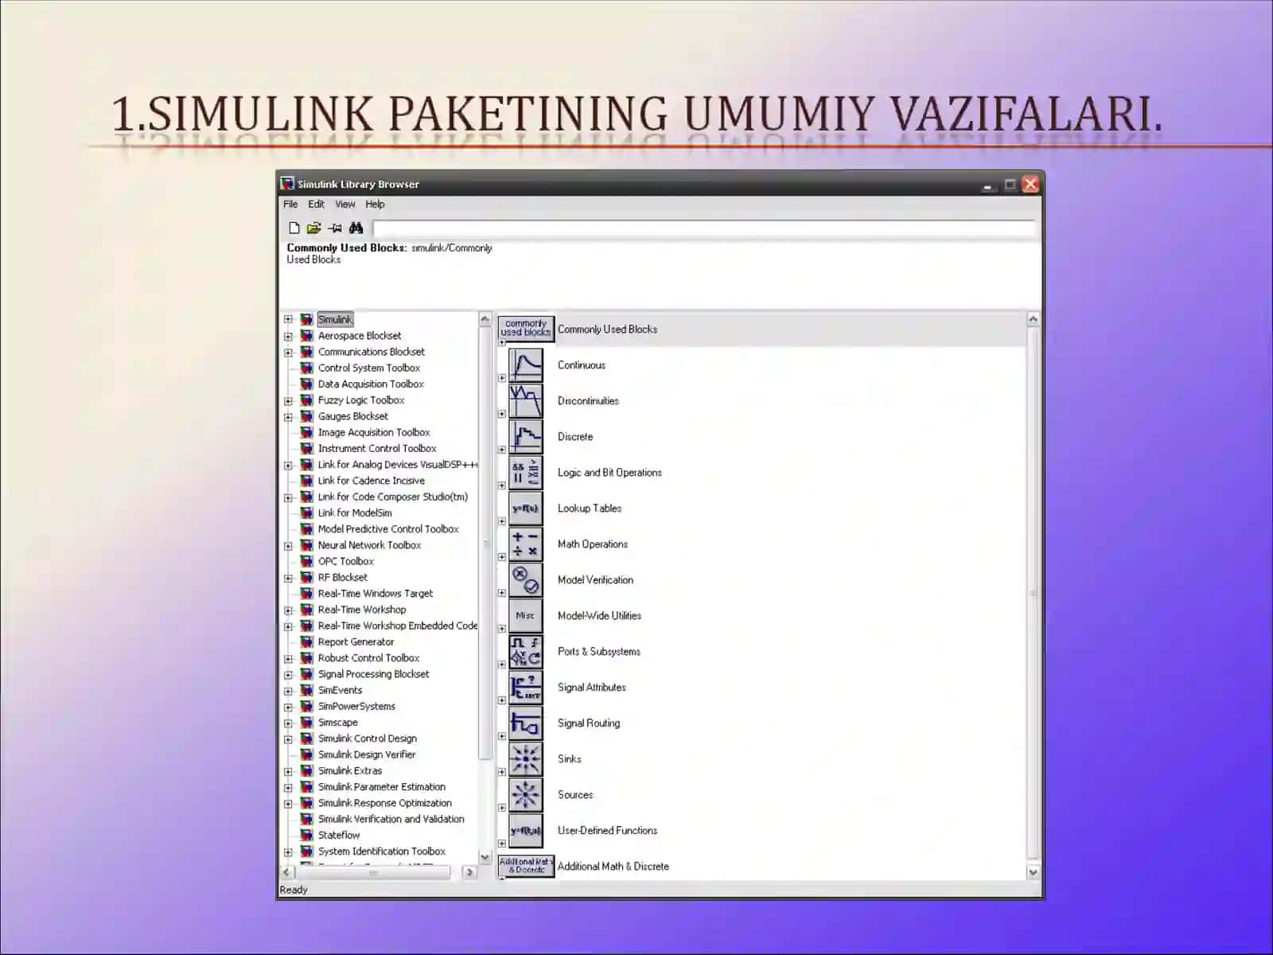The height and width of the screenshot is (955, 1273).
Task: Click the icon beside Neural Network Toolbox
Action: [306, 545]
